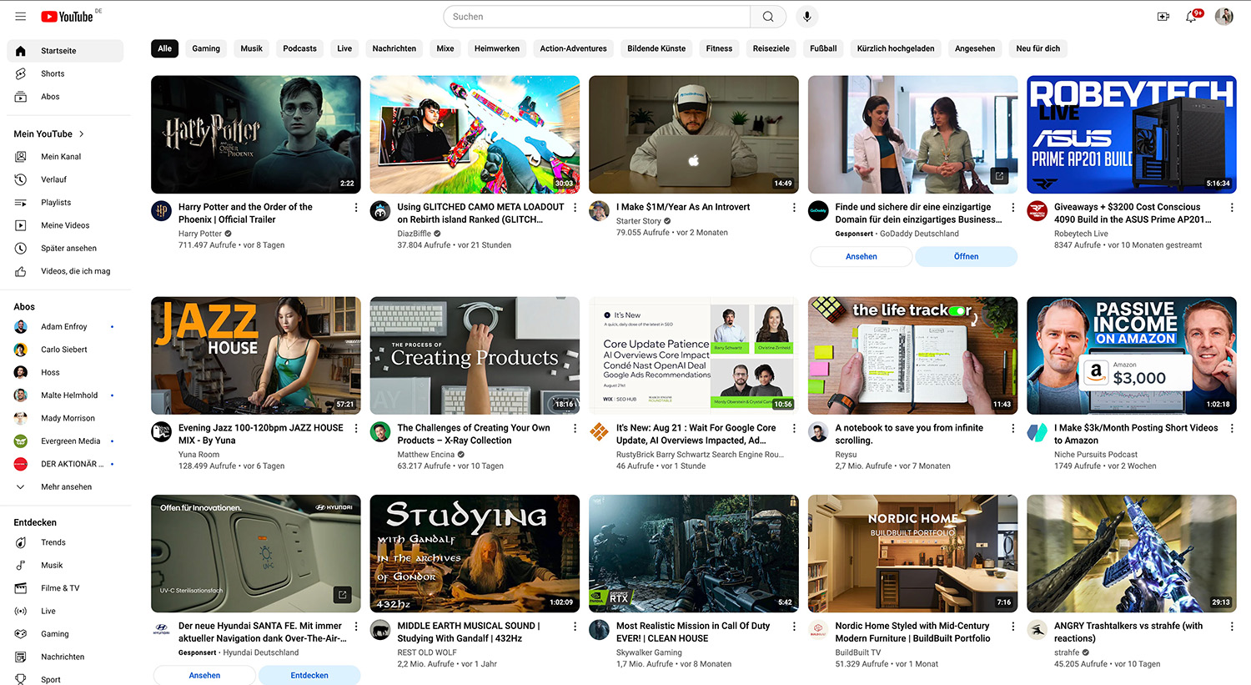1251x685 pixels.
Task: Open Adam Enfroy subscription
Action: click(x=65, y=327)
